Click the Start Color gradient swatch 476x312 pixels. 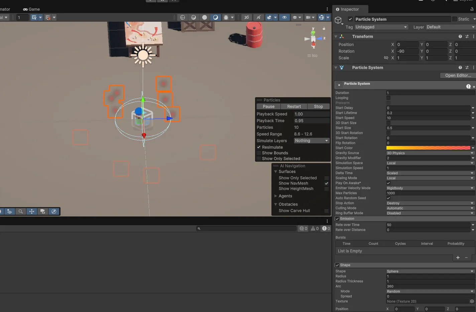click(x=428, y=148)
